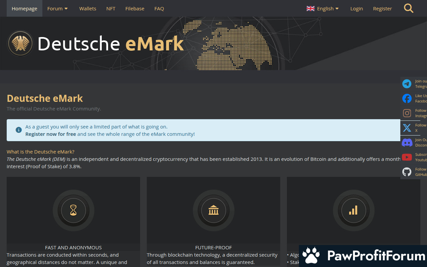
Task: Click the hourglass Fast and Anonymous icon
Action: tap(73, 210)
